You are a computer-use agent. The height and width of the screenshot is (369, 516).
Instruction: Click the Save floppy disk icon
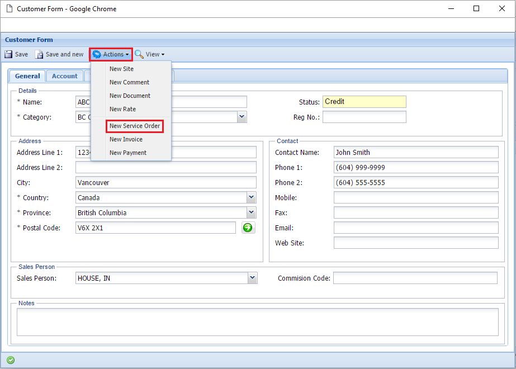click(x=8, y=54)
